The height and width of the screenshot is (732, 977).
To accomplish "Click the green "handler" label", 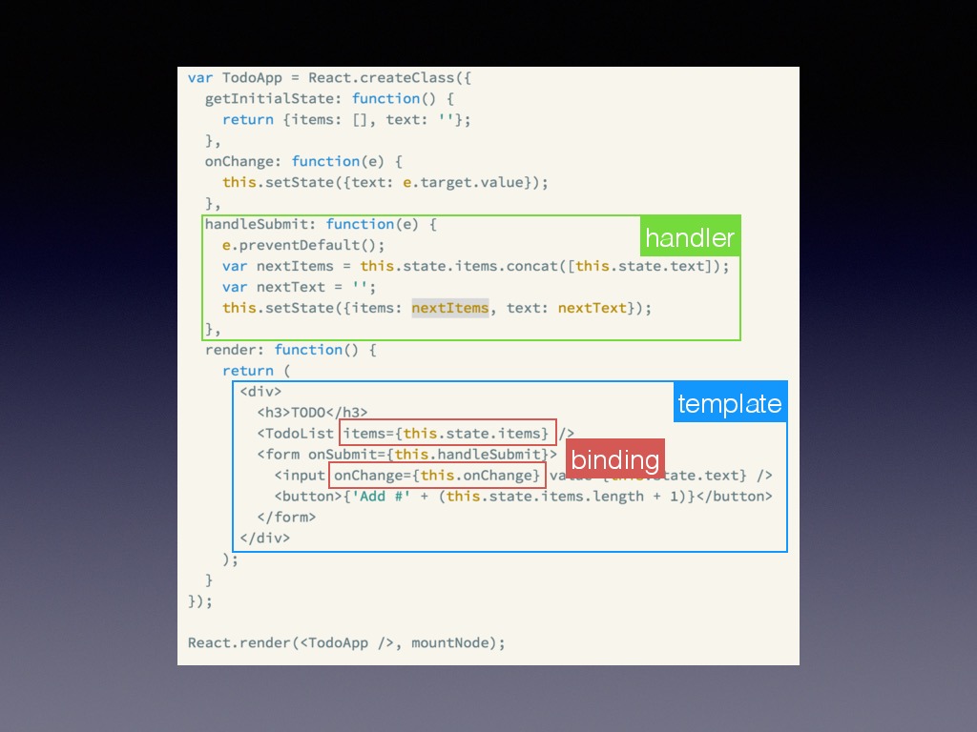I will click(690, 236).
